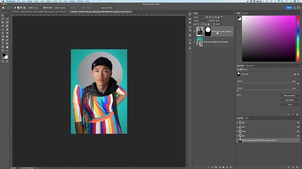Screen dimensions: 302x169
Task: Click the Delete layer trash icon
Action: tap(231, 167)
